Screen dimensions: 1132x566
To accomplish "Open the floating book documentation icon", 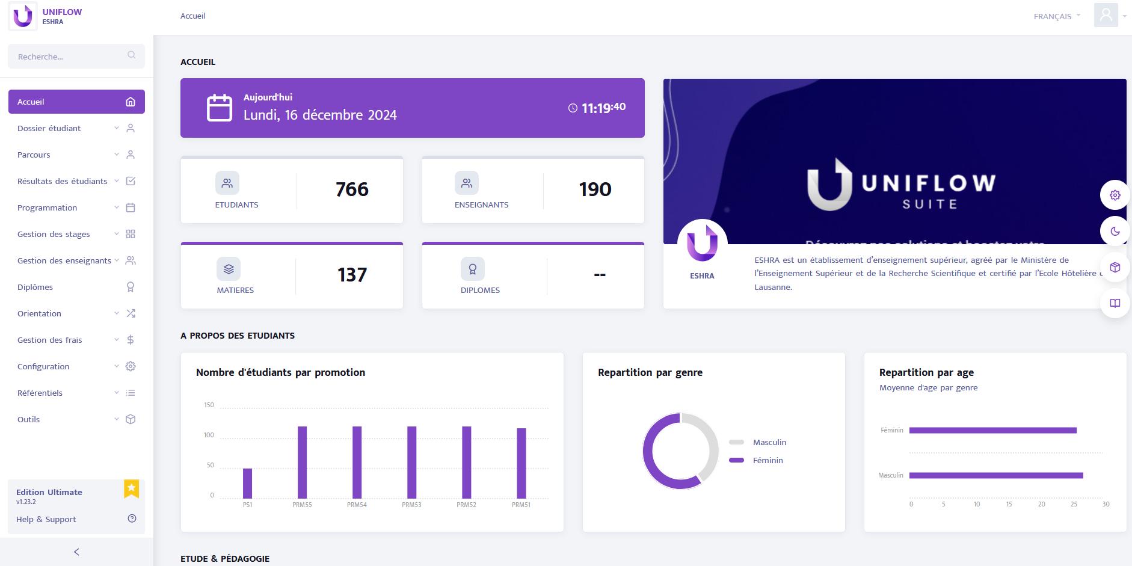I will tap(1115, 303).
